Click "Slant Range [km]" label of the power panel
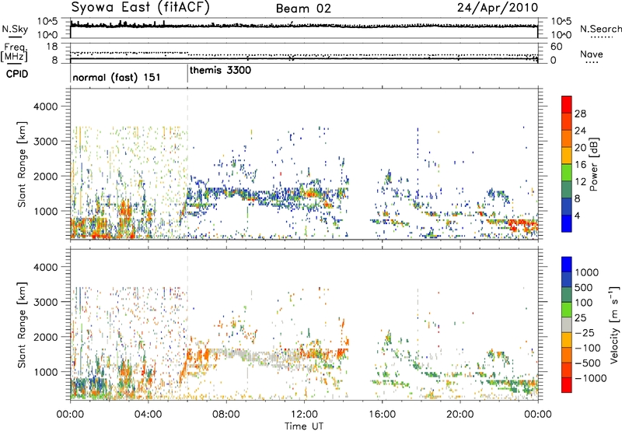This screenshot has height=431, width=622. click(22, 164)
